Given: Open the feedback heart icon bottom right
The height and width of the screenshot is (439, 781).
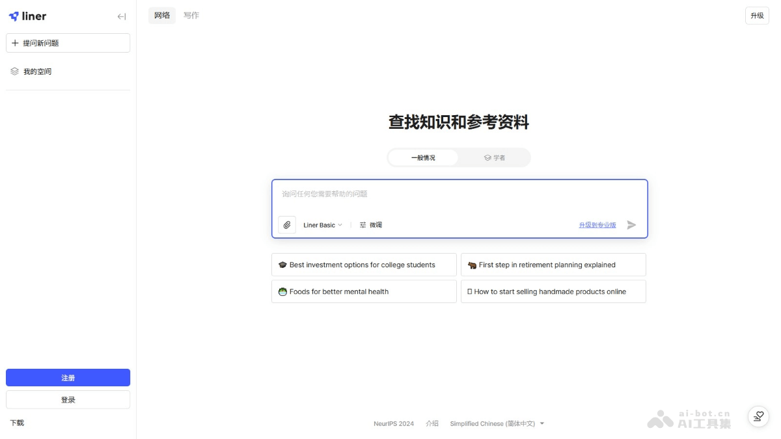Looking at the screenshot, I should click(758, 416).
